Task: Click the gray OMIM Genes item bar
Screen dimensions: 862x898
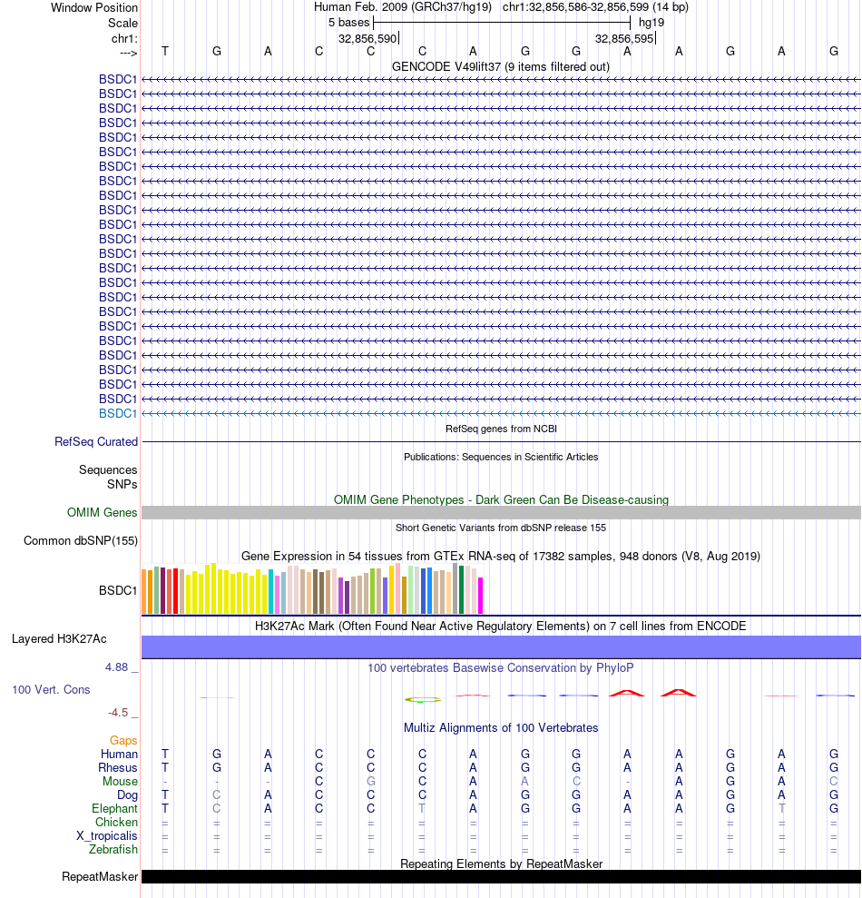Action: [x=501, y=513]
